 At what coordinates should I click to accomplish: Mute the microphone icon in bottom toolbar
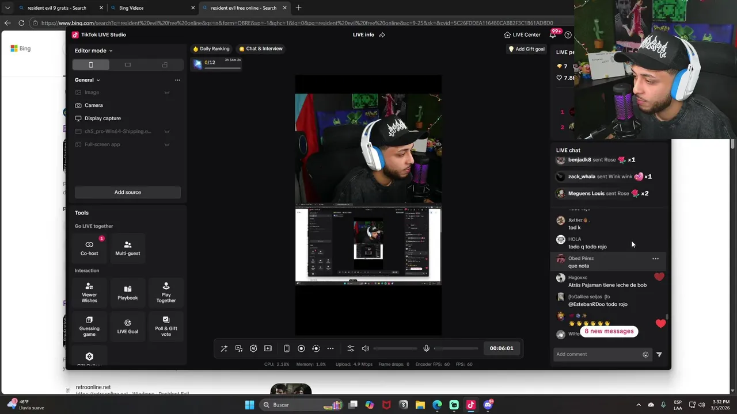[426, 348]
